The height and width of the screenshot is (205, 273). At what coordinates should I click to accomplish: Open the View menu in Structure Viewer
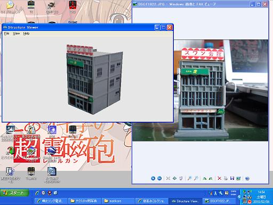click(16, 34)
